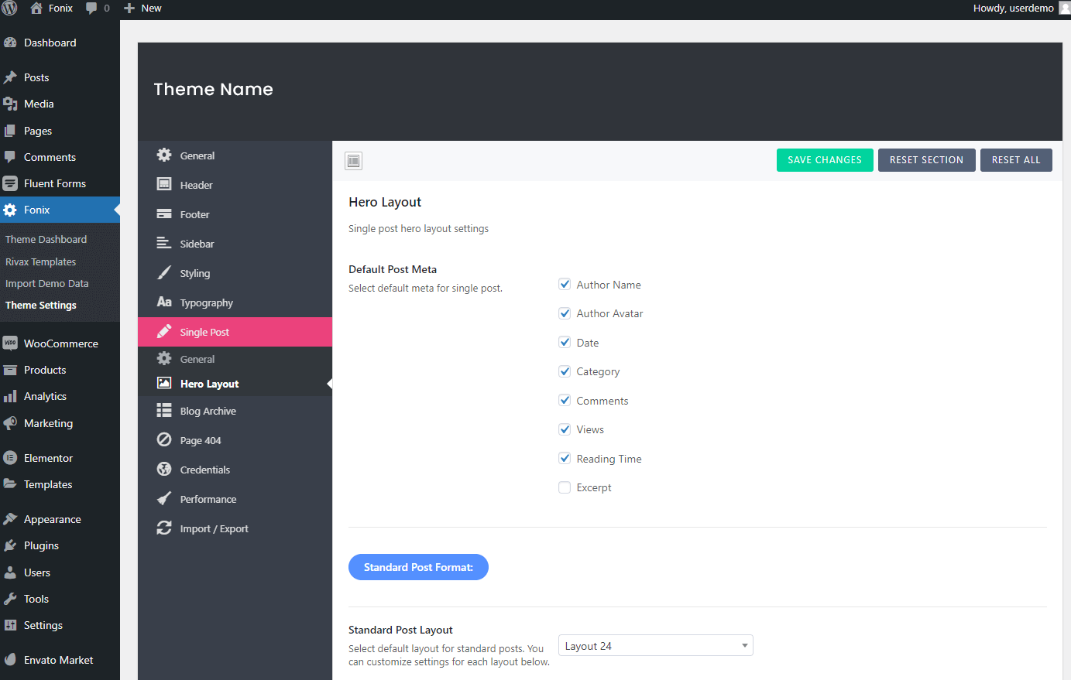Expand the Single Post settings section
This screenshot has width=1071, height=680.
[x=204, y=332]
